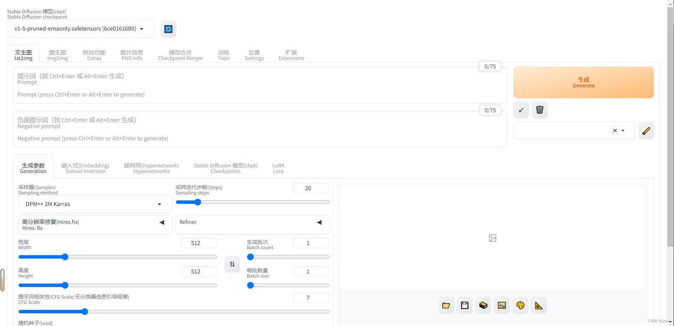The image size is (674, 326).
Task: Click the Width value field
Action: click(199, 243)
